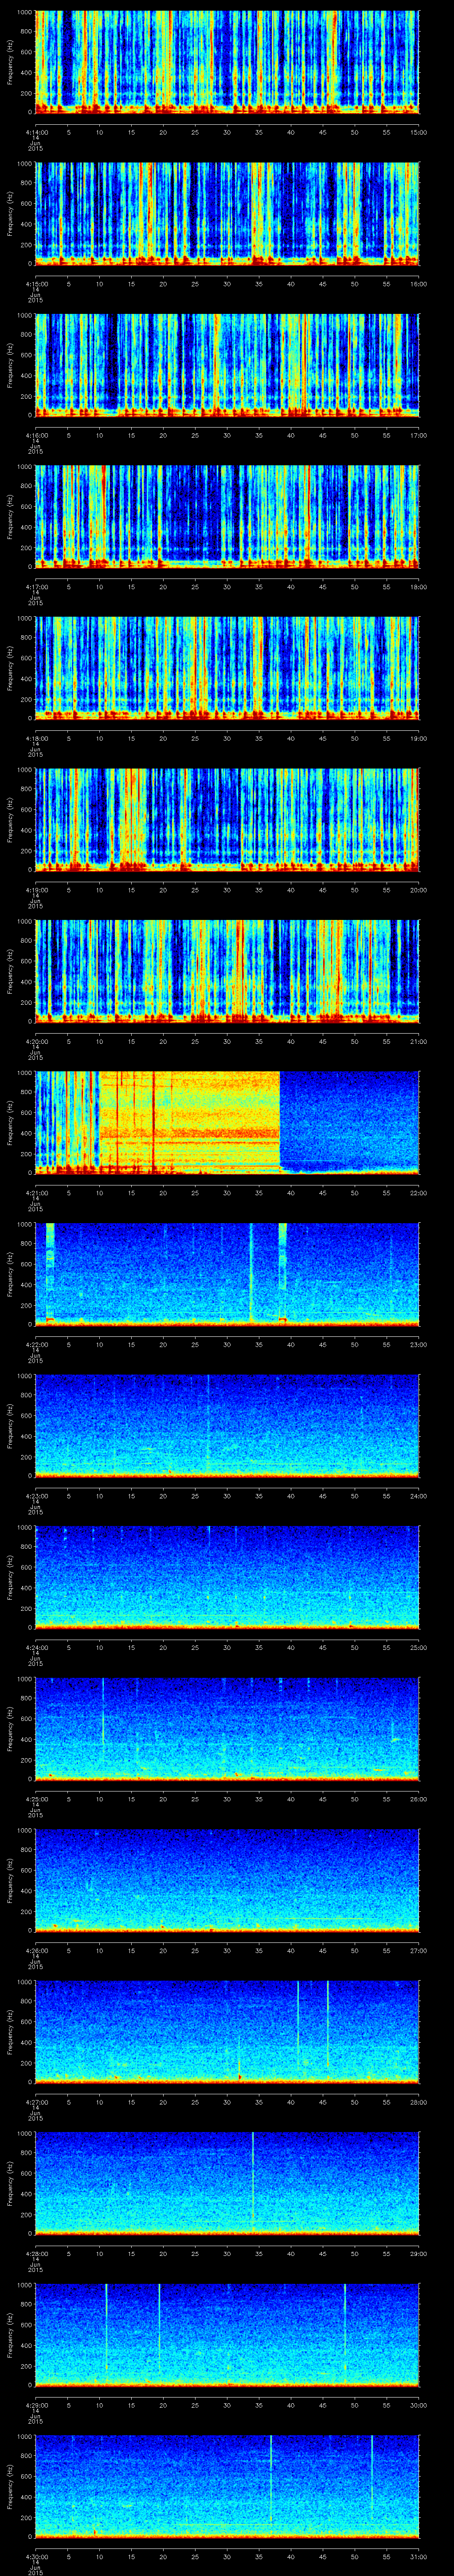Select the spectrogram panel starting at 4:14:00
Screen dimensions: 454x2576
227,62
